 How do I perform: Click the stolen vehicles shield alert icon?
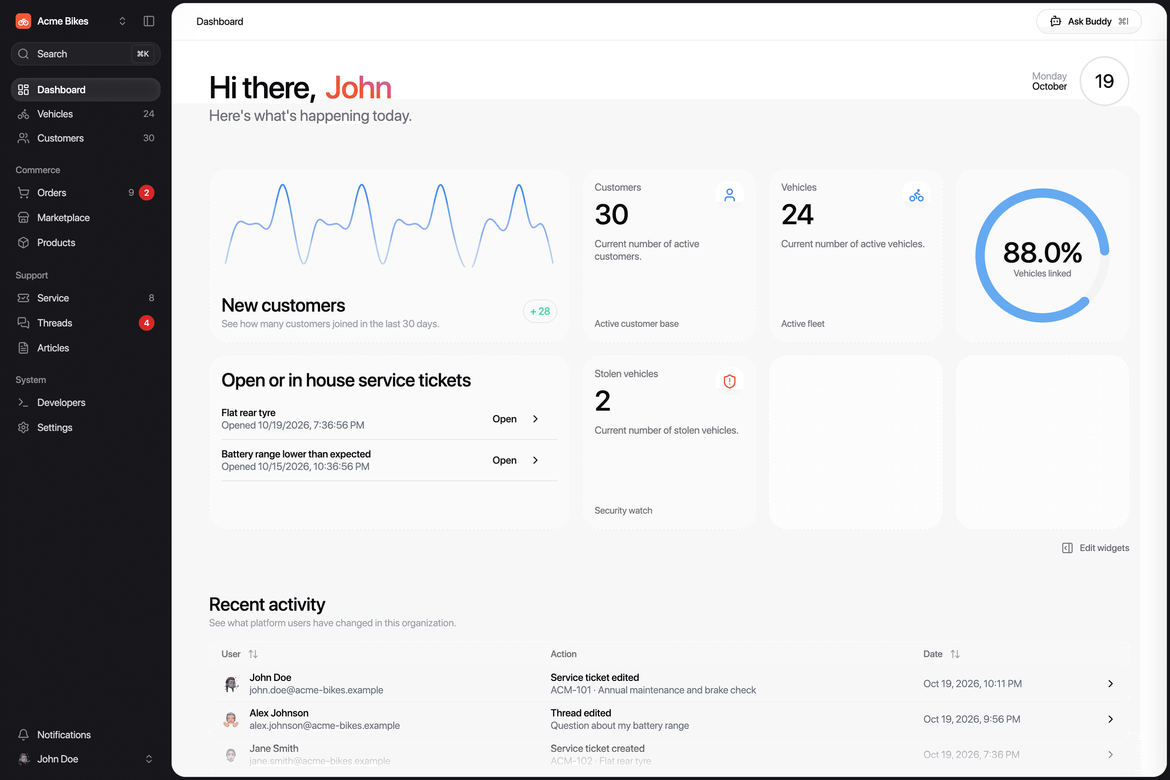tap(729, 381)
